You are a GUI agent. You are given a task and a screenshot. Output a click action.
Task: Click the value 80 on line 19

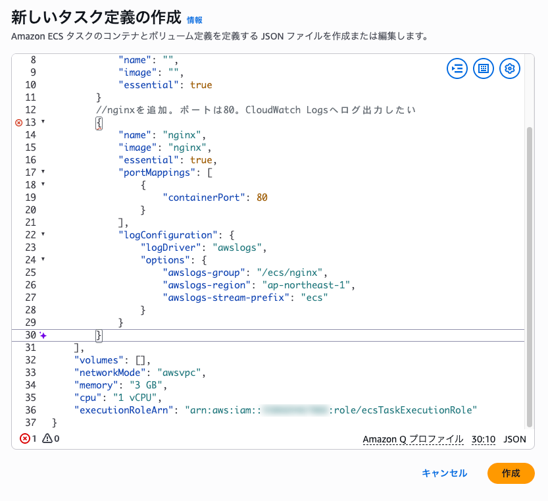pyautogui.click(x=262, y=198)
